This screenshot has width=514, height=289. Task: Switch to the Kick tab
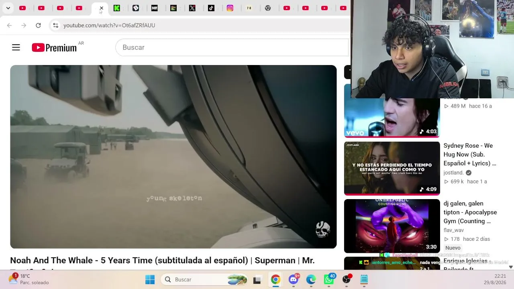point(117,8)
